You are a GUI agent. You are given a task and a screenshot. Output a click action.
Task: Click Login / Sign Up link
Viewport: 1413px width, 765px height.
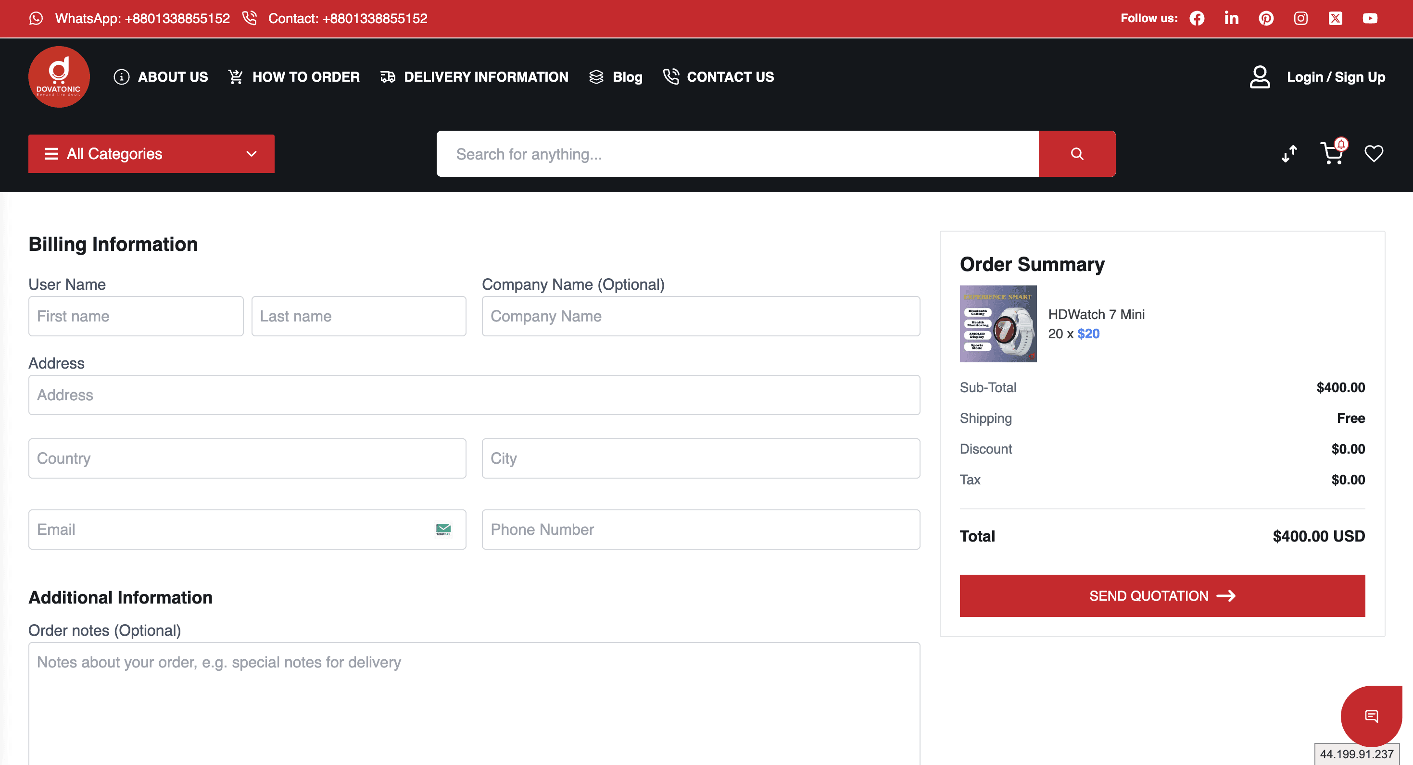pos(1335,77)
